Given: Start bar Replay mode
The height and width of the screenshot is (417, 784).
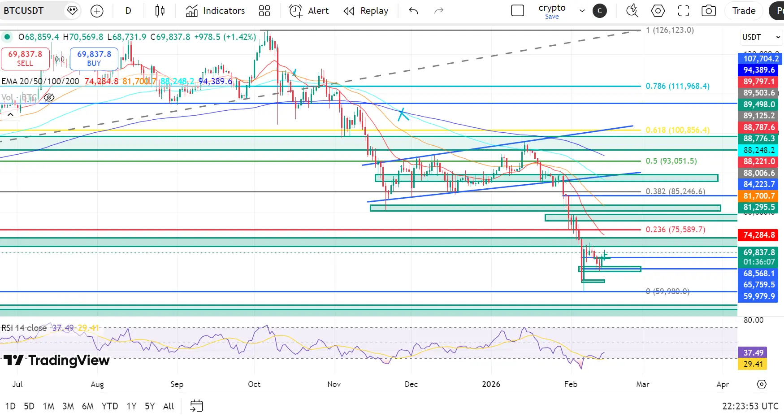Looking at the screenshot, I should [366, 11].
